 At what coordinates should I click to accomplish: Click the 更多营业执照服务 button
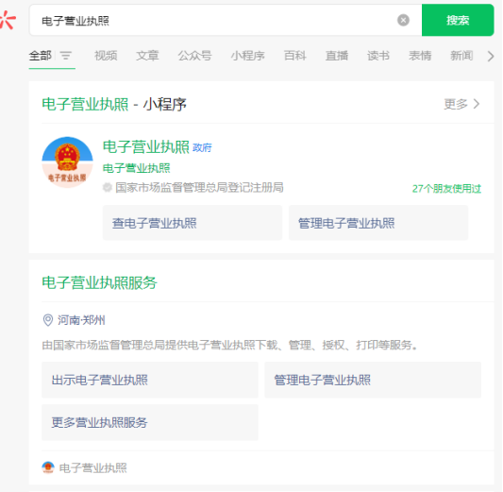(150, 422)
